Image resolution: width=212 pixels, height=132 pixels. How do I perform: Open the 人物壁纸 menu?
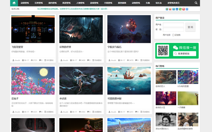80,3
